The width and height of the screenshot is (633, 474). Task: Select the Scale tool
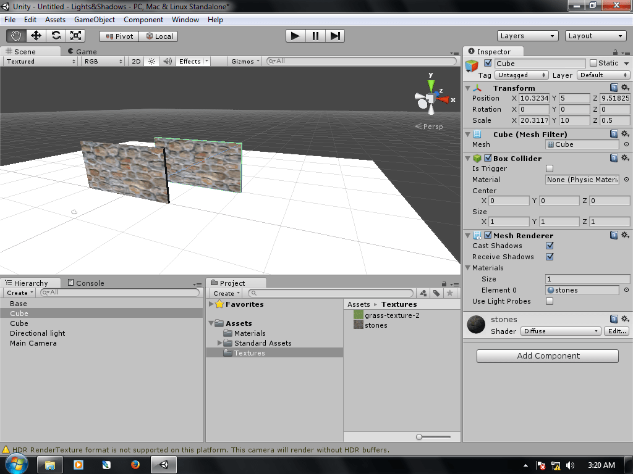77,35
